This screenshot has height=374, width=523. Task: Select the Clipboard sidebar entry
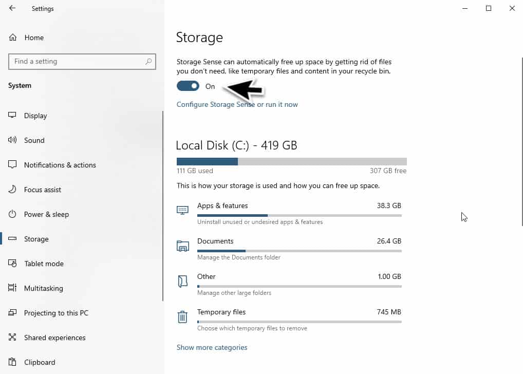click(41, 362)
